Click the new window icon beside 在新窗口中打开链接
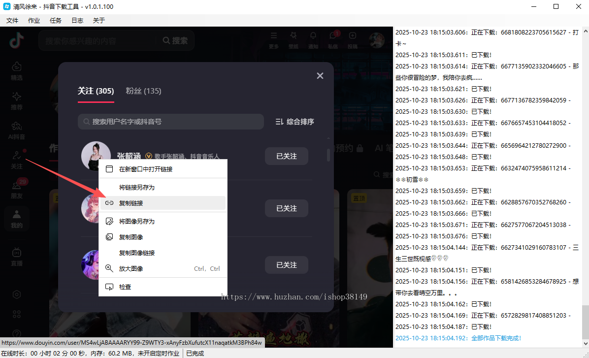Viewport: 589px width, 358px height. coord(109,169)
